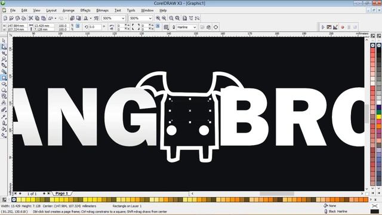Viewport: 382px width, 215px height.
Task: Click Convert to Curves icon on property bar
Action: pyautogui.click(x=216, y=27)
